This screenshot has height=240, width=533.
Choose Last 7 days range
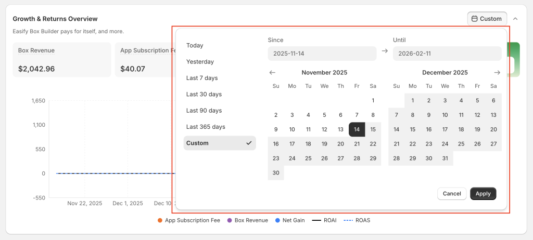[202, 78]
